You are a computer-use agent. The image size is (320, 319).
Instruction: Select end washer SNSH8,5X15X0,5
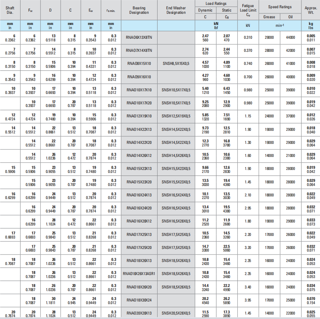176,63
